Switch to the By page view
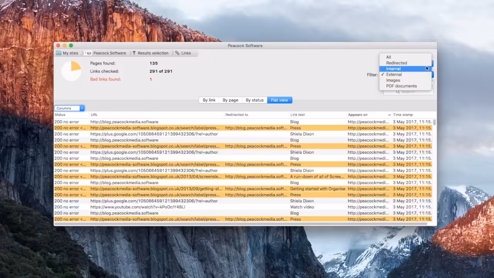This screenshot has height=278, width=494. click(230, 100)
